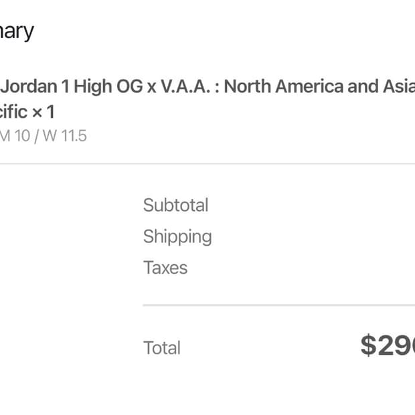415x415 pixels.
Task: Select the Subtotal label
Action: (175, 205)
